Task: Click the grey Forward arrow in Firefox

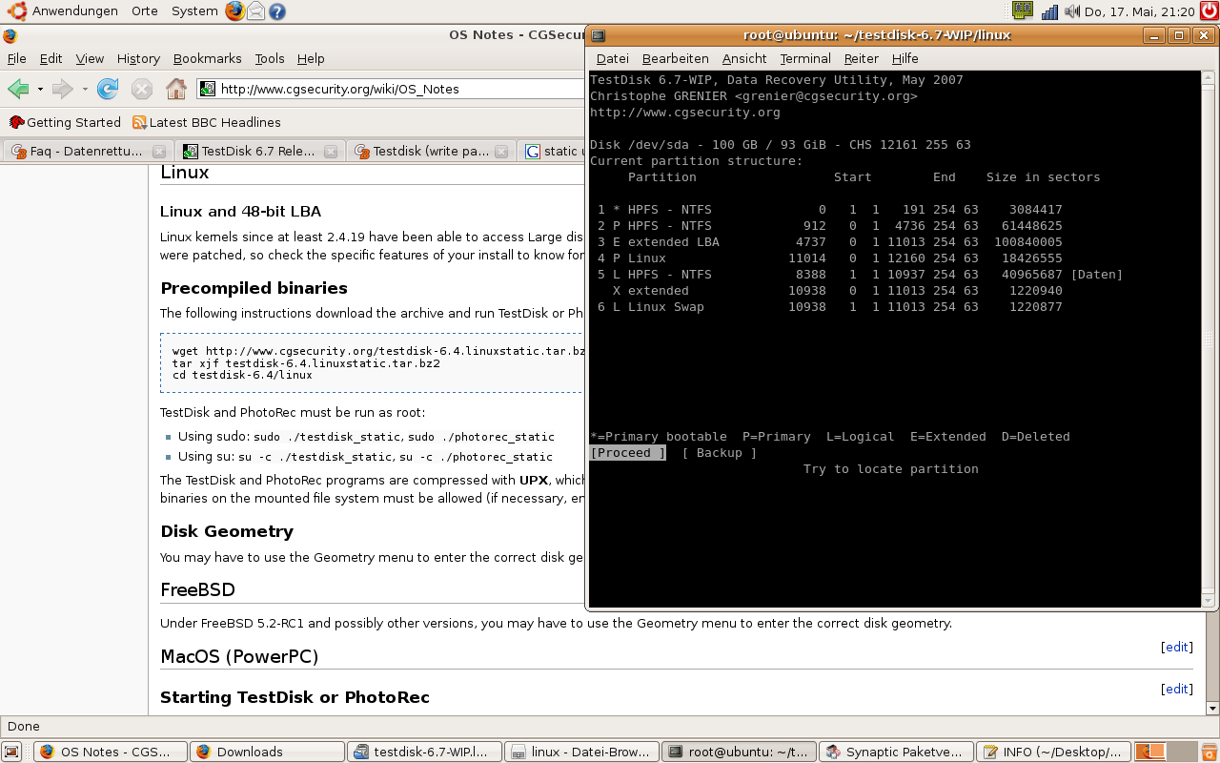Action: coord(62,89)
